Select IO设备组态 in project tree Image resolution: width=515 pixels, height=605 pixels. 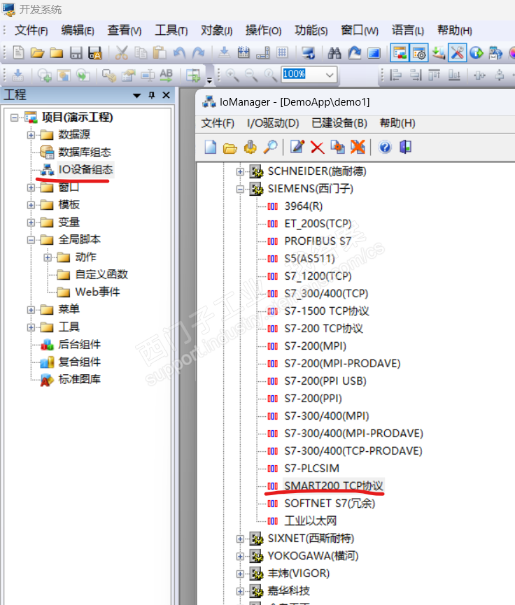coord(85,169)
